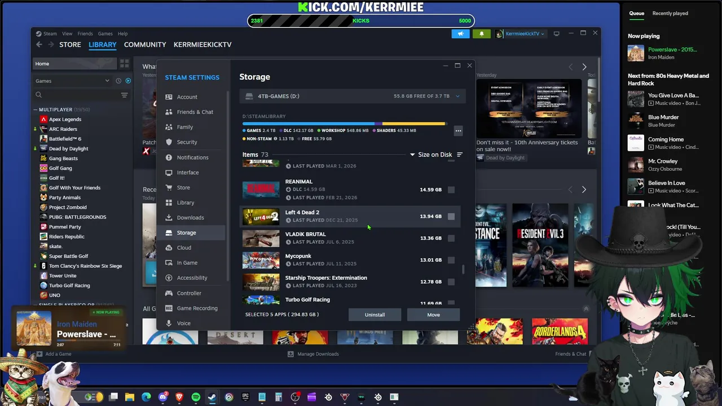Switch to the STORE tab
The width and height of the screenshot is (722, 406).
click(71, 45)
